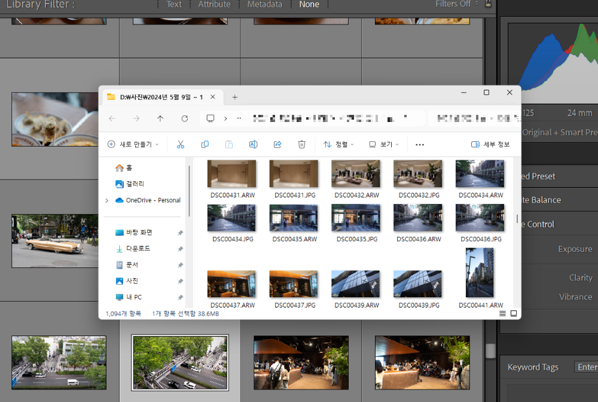Unpin 사진 using its pin icon
Screen dimensions: 598x402
coord(181,281)
